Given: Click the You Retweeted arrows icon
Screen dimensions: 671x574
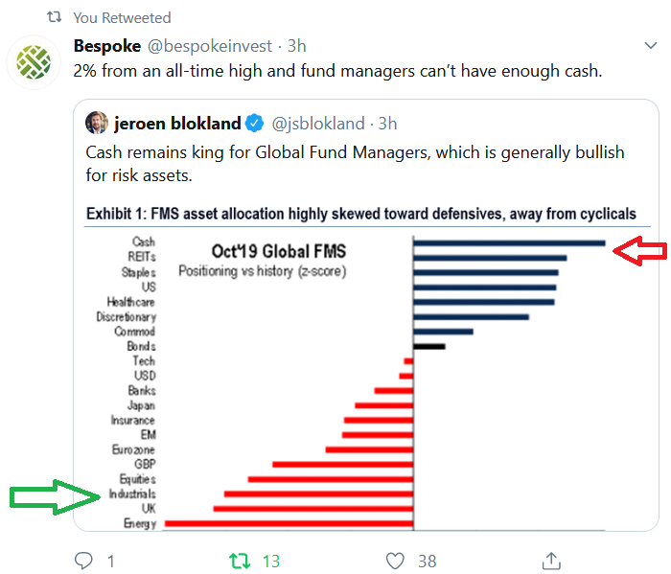Looking at the screenshot, I should tap(55, 17).
